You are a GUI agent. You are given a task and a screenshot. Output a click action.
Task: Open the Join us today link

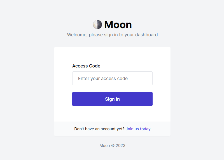(x=138, y=129)
